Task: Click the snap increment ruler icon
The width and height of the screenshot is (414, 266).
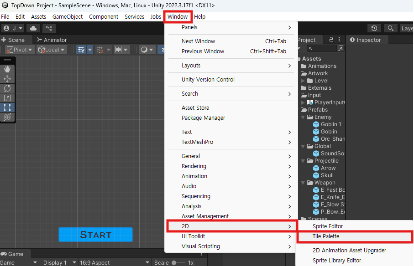Action: coord(118,50)
